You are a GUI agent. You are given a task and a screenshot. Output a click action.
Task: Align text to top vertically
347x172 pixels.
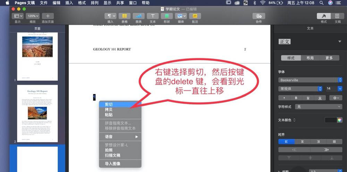pyautogui.click(x=289, y=158)
